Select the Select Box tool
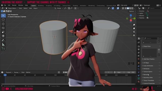The width and height of the screenshot is (162, 91). (x=3, y=16)
